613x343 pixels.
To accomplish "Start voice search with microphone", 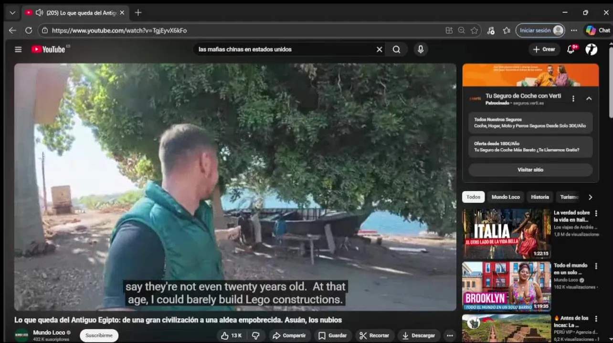I will 421,49.
